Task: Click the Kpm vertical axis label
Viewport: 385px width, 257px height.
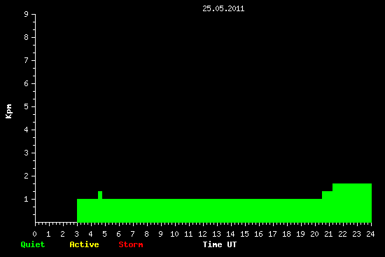Action: tap(8, 111)
